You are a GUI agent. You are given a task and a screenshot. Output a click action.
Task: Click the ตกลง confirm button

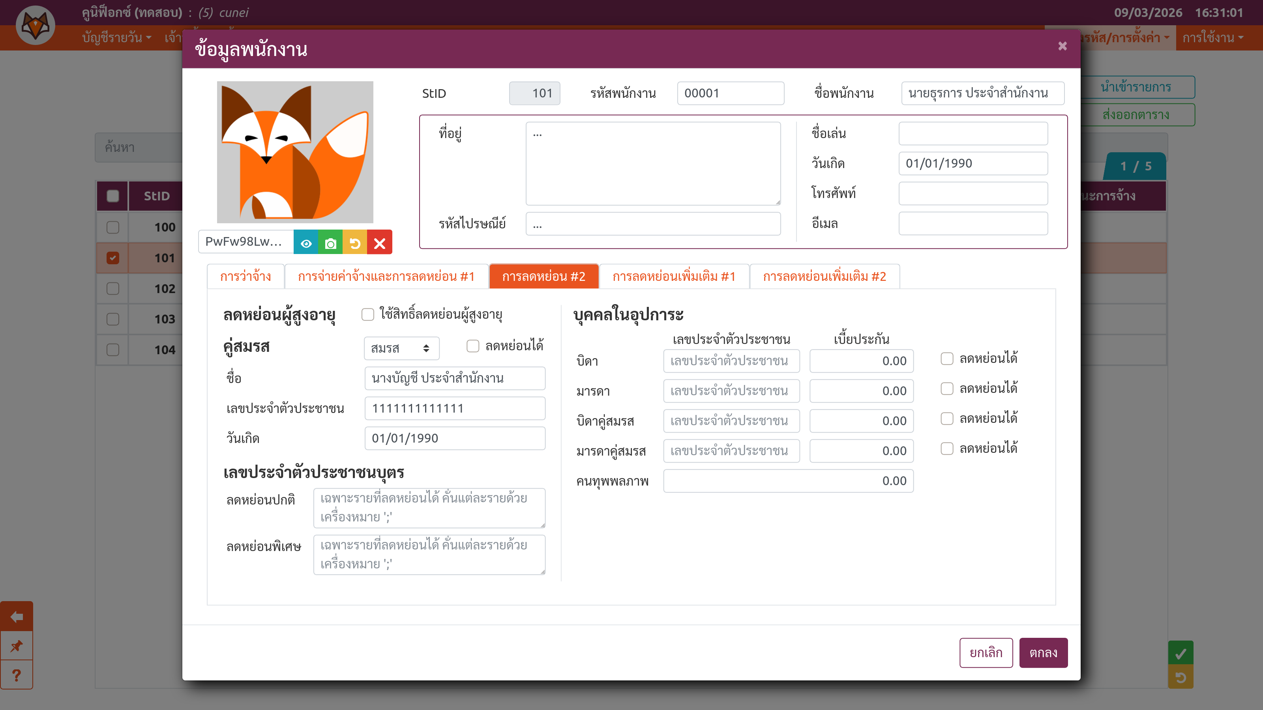point(1043,652)
